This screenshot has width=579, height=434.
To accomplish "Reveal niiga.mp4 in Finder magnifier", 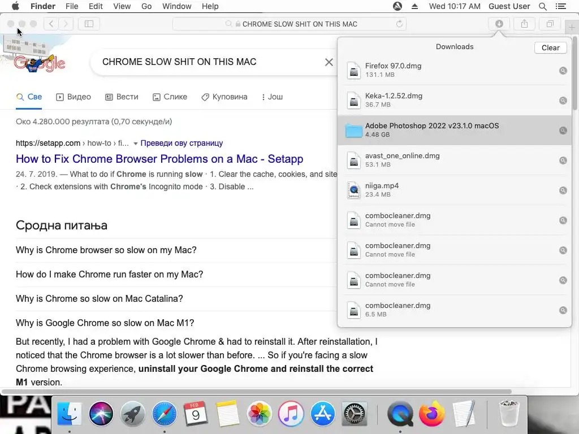I will [x=563, y=190].
